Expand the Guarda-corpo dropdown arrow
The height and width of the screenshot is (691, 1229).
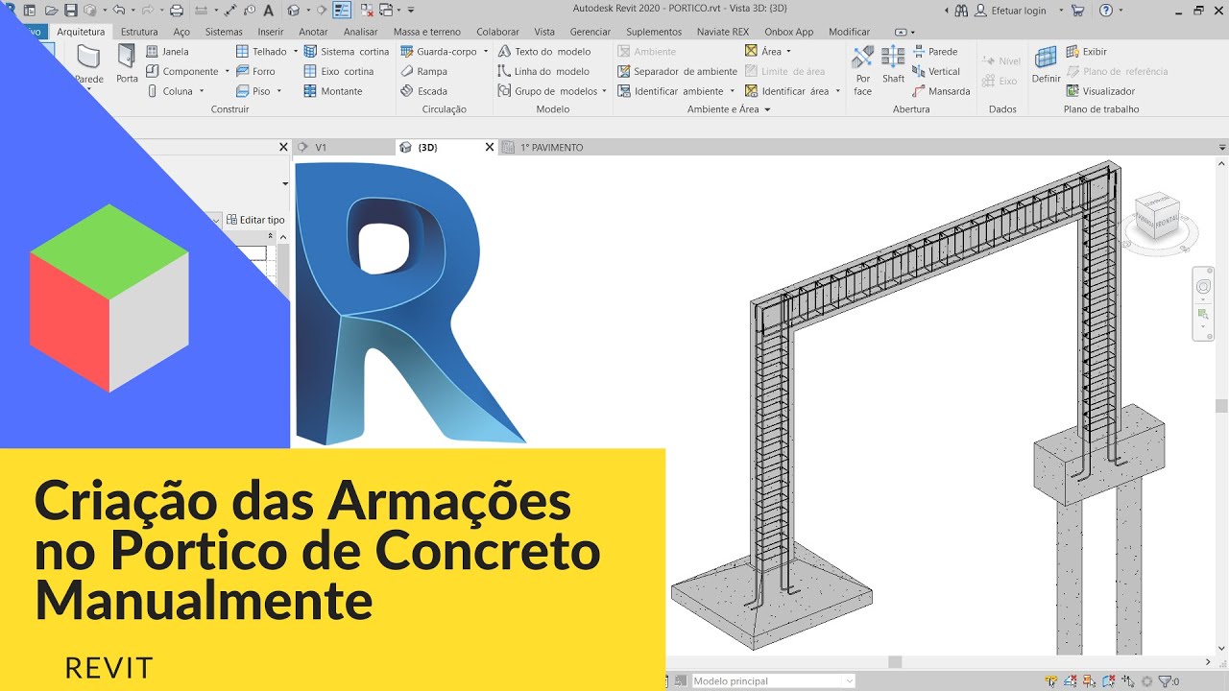(x=486, y=51)
